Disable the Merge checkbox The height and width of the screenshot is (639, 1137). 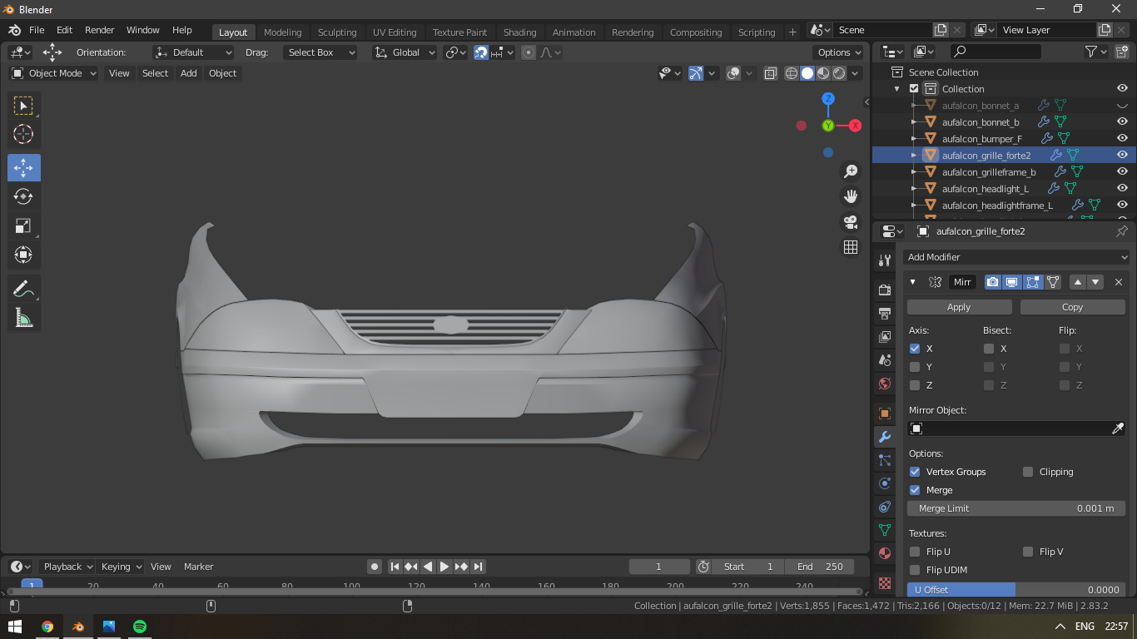[x=915, y=490]
